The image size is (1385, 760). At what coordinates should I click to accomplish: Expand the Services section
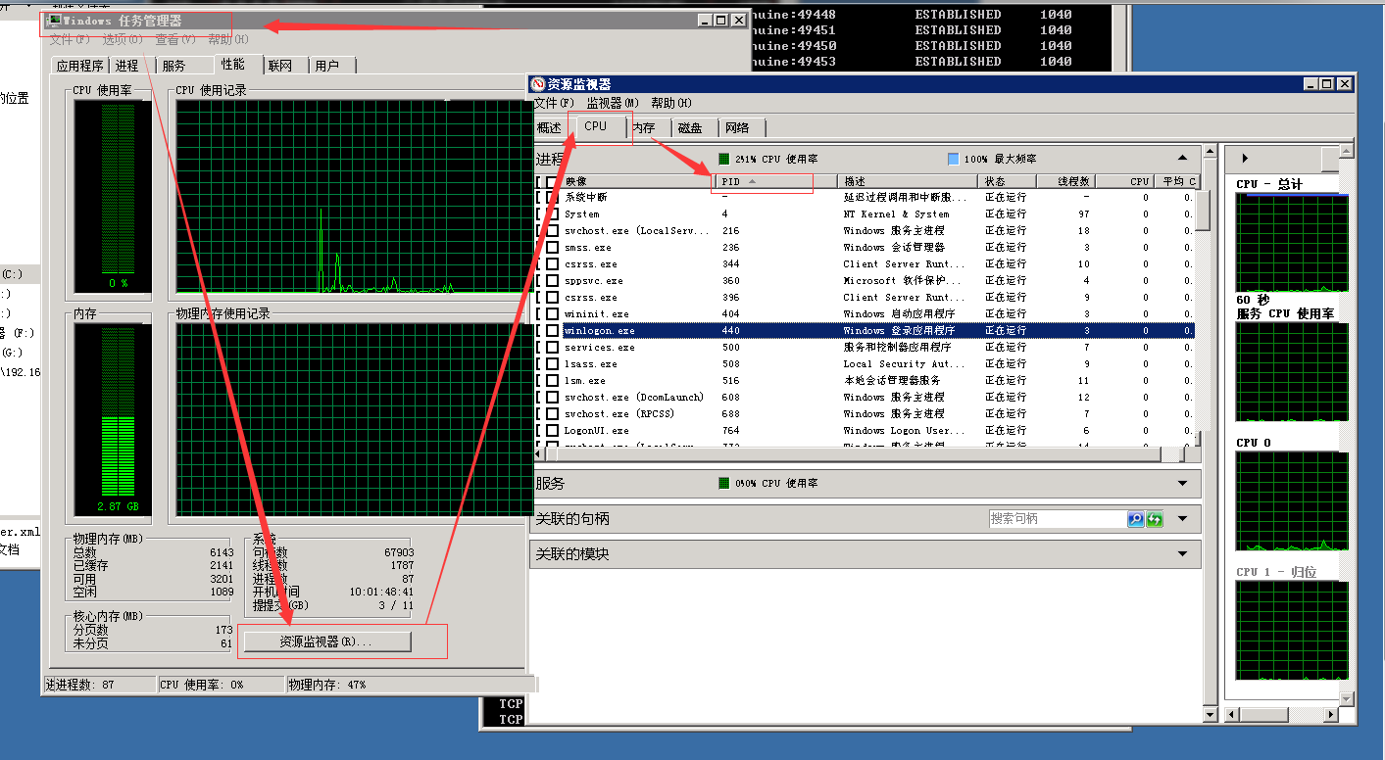click(1182, 483)
